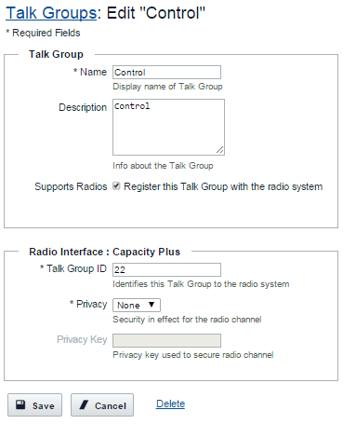Click the slash icon on Cancel button
The image size is (343, 424).
point(84,404)
